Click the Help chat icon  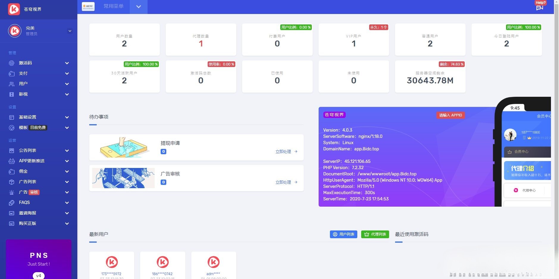(x=540, y=8)
